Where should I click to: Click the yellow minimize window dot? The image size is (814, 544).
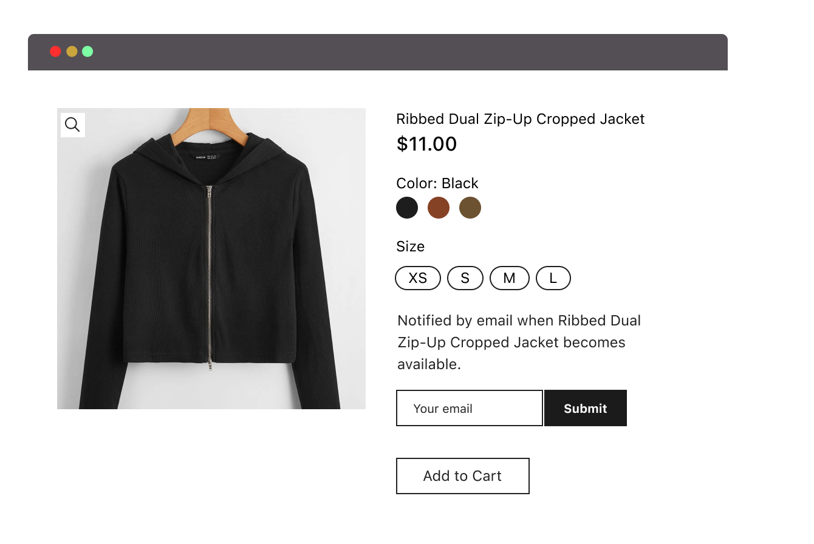click(x=72, y=52)
